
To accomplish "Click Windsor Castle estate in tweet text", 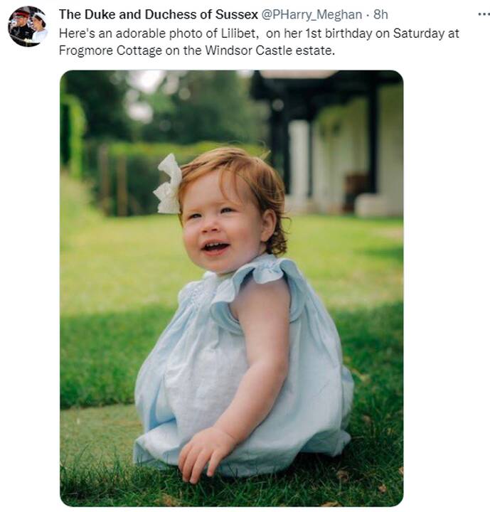I will [270, 50].
